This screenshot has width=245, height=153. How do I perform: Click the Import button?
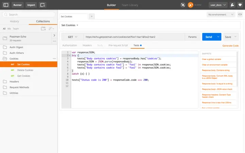tap(31, 5)
